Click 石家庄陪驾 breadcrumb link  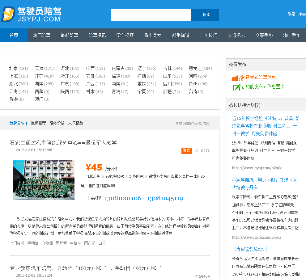point(115,176)
